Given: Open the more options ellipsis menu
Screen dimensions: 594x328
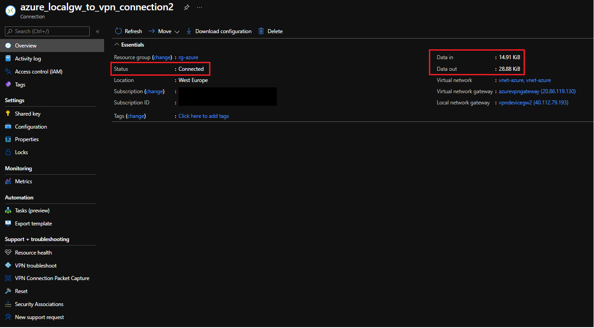Looking at the screenshot, I should click(x=199, y=8).
